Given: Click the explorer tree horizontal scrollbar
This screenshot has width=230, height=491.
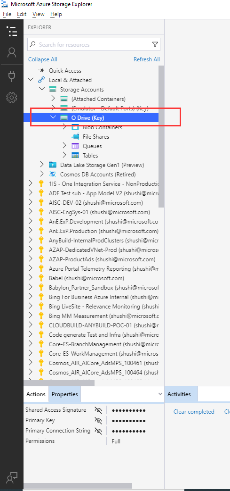Looking at the screenshot, I should click(59, 382).
